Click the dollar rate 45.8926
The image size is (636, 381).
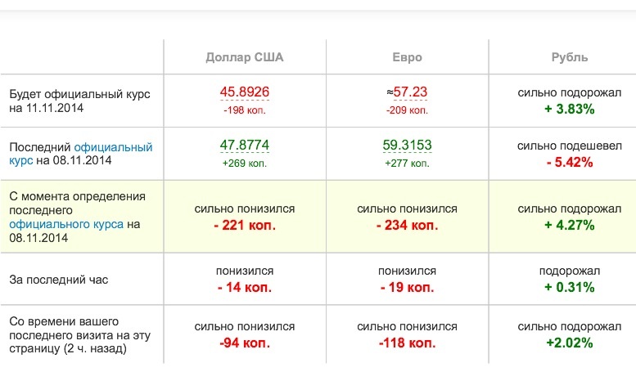point(245,92)
